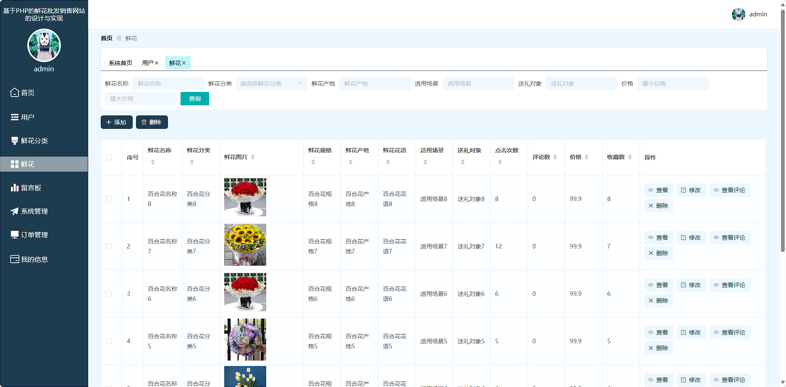
Task: Click the 删除 batch delete button
Action: point(152,122)
